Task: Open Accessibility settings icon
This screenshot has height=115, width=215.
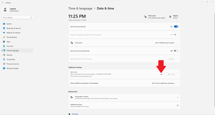Action: (4, 59)
